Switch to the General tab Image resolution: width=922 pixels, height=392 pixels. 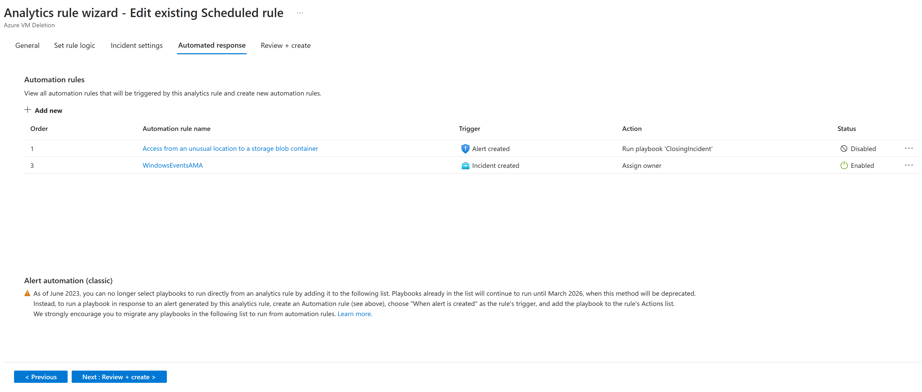click(x=27, y=45)
